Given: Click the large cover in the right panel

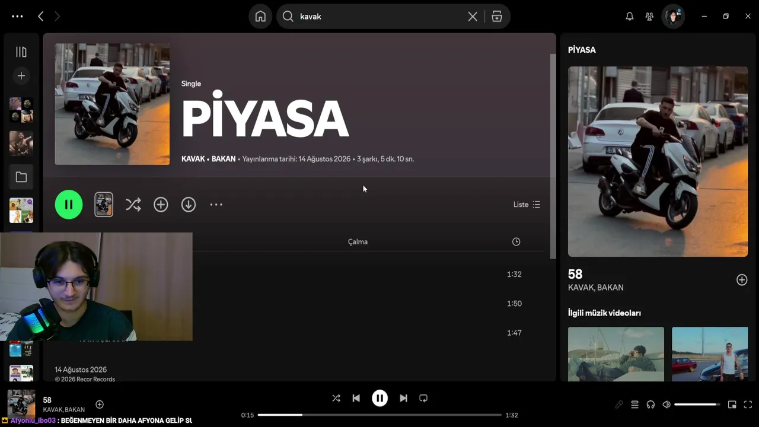Looking at the screenshot, I should (658, 161).
